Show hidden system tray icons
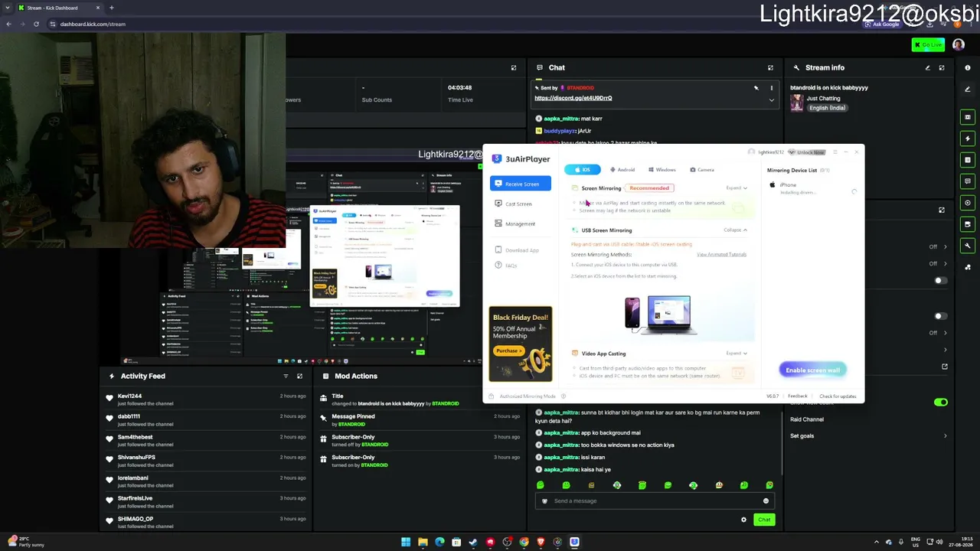The width and height of the screenshot is (980, 551). 877,542
